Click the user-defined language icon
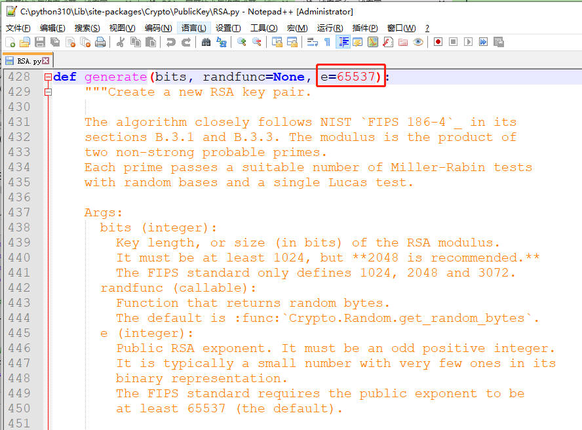This screenshot has width=582, height=430. tap(358, 43)
